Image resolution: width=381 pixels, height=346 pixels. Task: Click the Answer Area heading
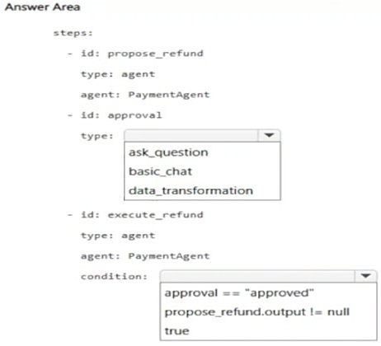[x=42, y=7]
